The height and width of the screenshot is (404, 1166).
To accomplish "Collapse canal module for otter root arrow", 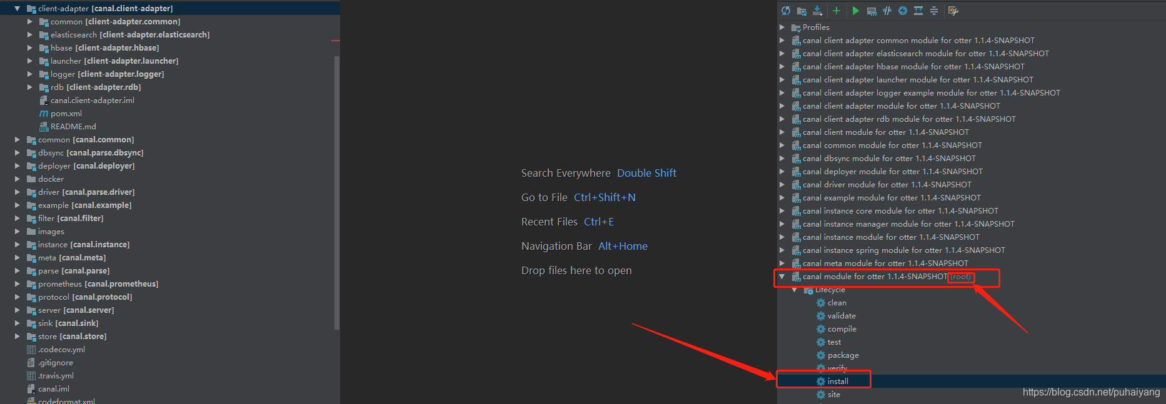I will click(782, 277).
